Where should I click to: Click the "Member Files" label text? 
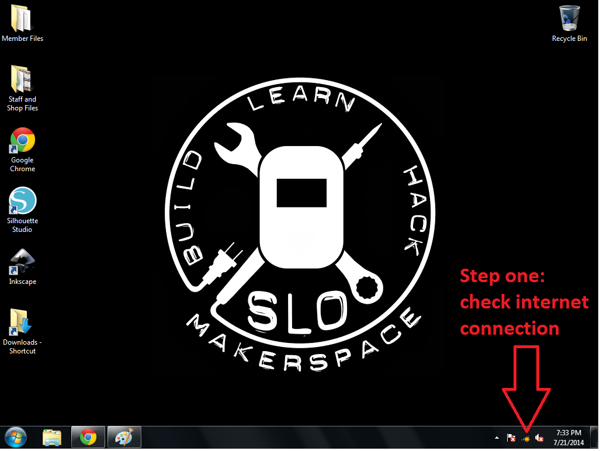click(x=23, y=39)
